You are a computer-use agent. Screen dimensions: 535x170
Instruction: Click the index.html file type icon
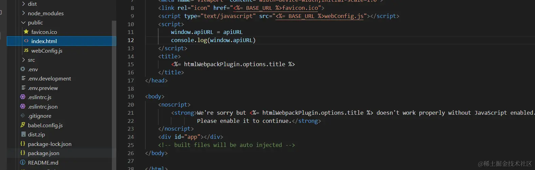(26, 41)
